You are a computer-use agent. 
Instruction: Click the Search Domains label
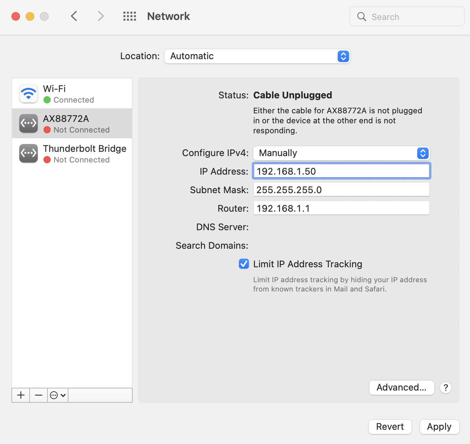click(212, 246)
